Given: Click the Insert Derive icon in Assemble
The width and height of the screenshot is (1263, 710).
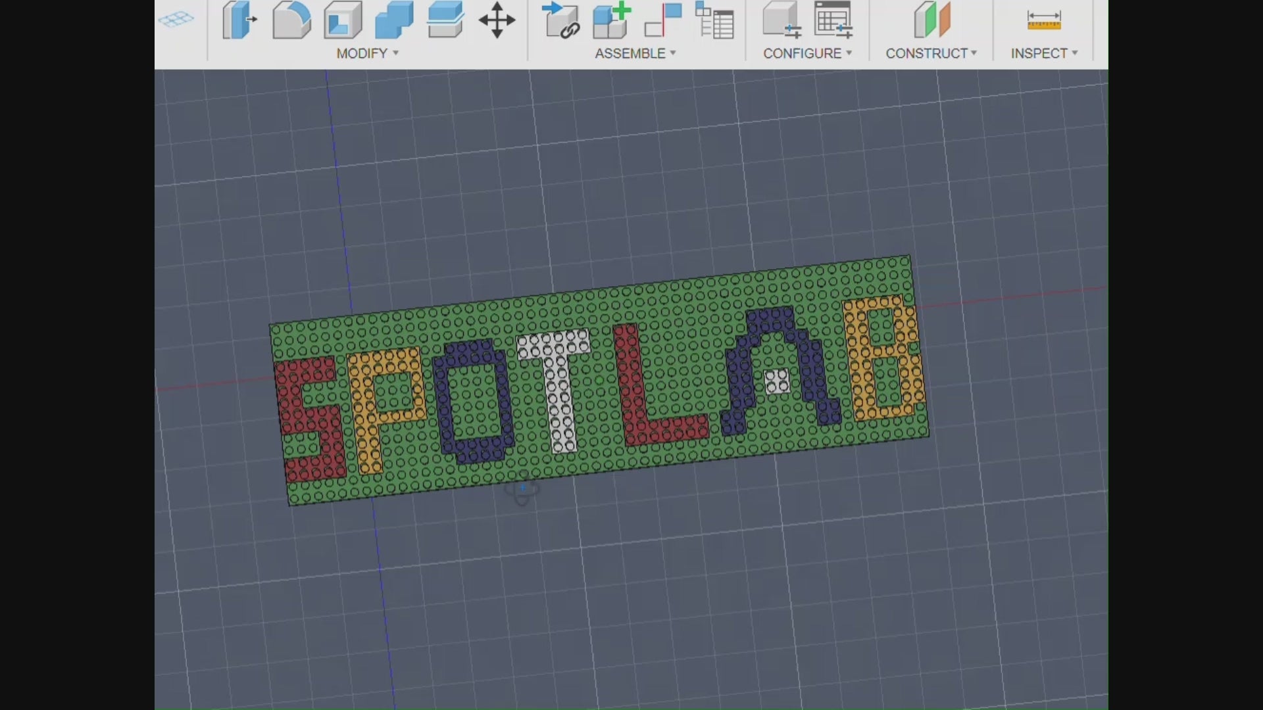Looking at the screenshot, I should (x=561, y=20).
